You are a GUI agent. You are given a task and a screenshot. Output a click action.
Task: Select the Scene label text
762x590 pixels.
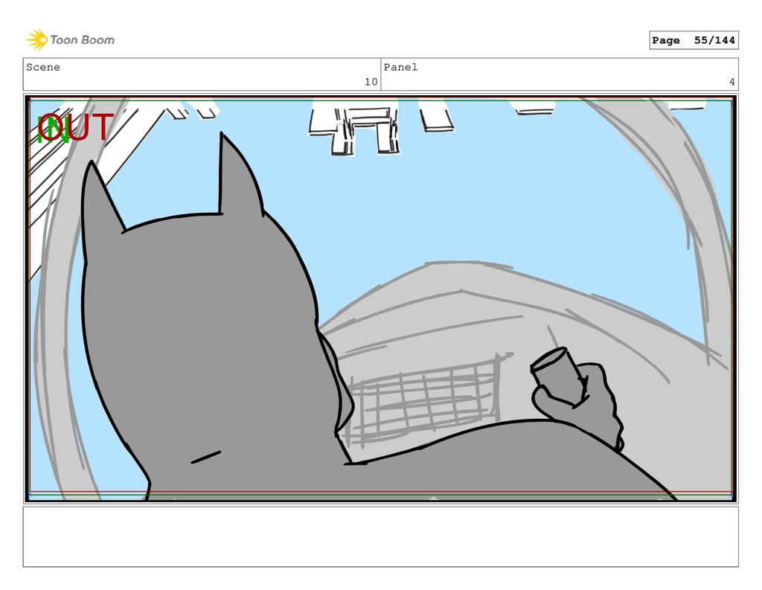pos(43,67)
